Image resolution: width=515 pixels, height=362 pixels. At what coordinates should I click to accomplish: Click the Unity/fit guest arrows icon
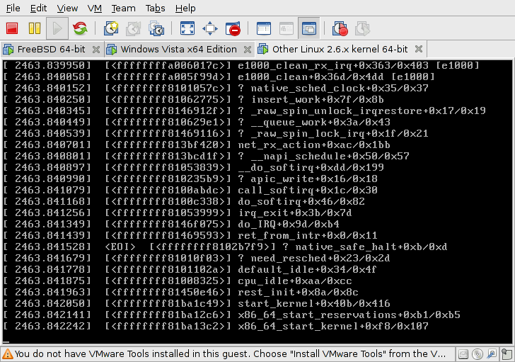[x=210, y=28]
